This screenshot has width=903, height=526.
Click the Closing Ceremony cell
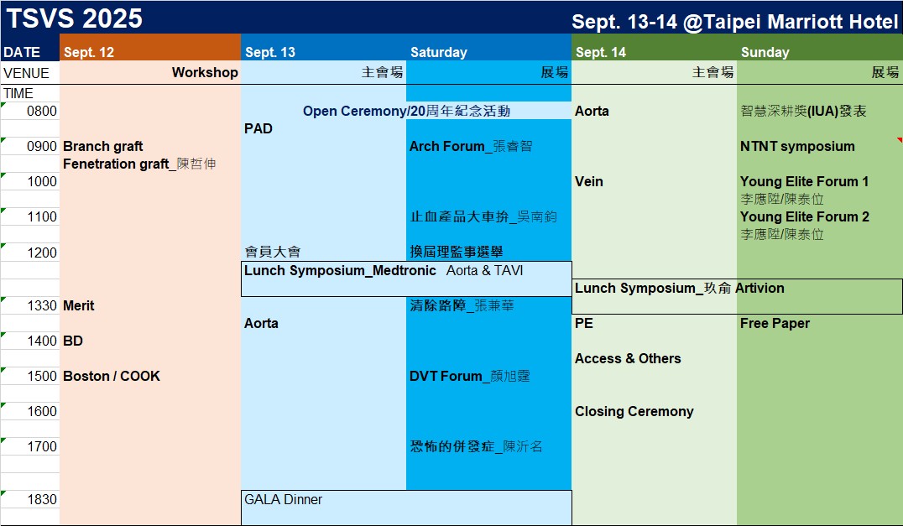tap(654, 411)
